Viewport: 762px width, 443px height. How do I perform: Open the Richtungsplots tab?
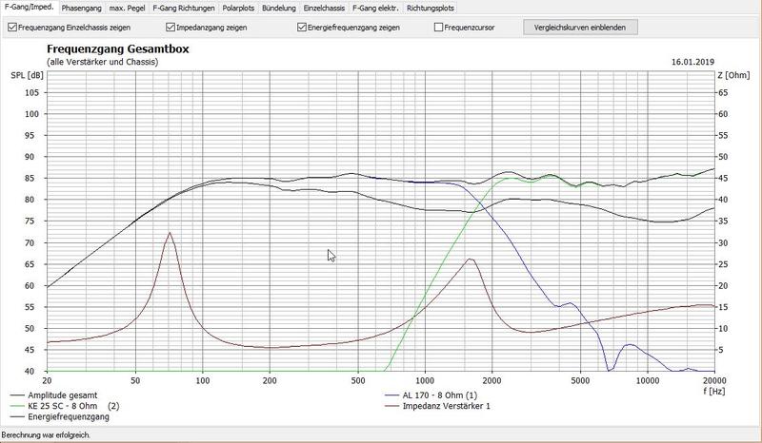[x=431, y=8]
